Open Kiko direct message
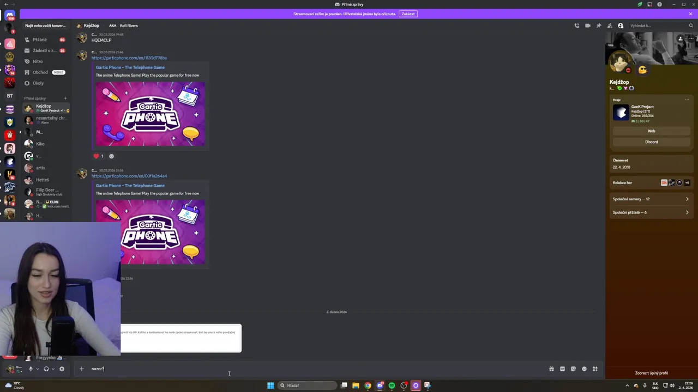698x392 pixels. point(46,144)
